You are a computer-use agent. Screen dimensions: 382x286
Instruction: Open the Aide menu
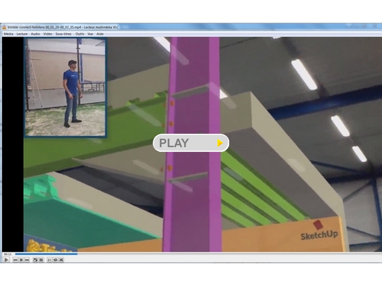100,34
